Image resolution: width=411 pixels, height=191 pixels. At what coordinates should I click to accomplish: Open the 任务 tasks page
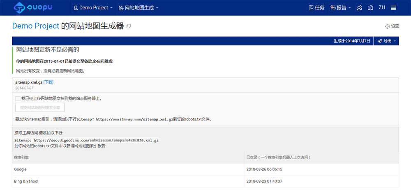[316, 7]
